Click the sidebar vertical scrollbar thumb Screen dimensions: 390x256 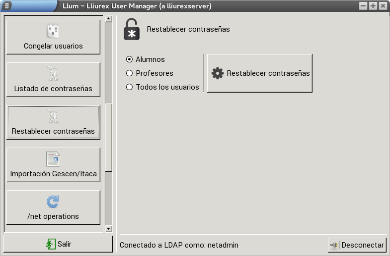(109, 137)
